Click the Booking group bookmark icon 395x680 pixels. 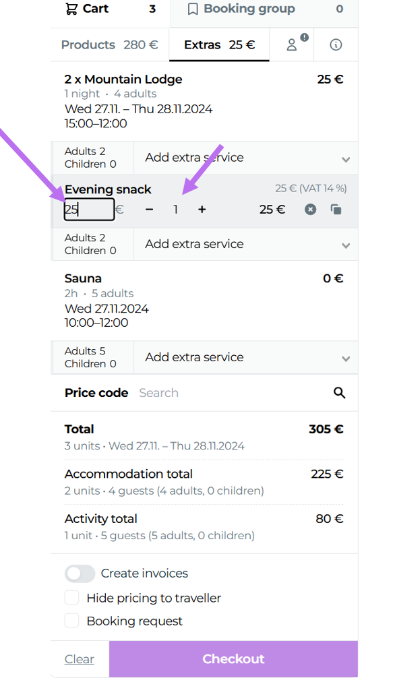click(193, 9)
